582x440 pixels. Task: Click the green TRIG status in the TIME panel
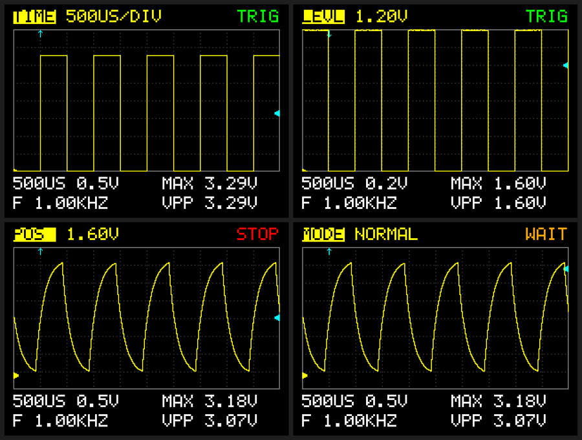click(x=258, y=17)
